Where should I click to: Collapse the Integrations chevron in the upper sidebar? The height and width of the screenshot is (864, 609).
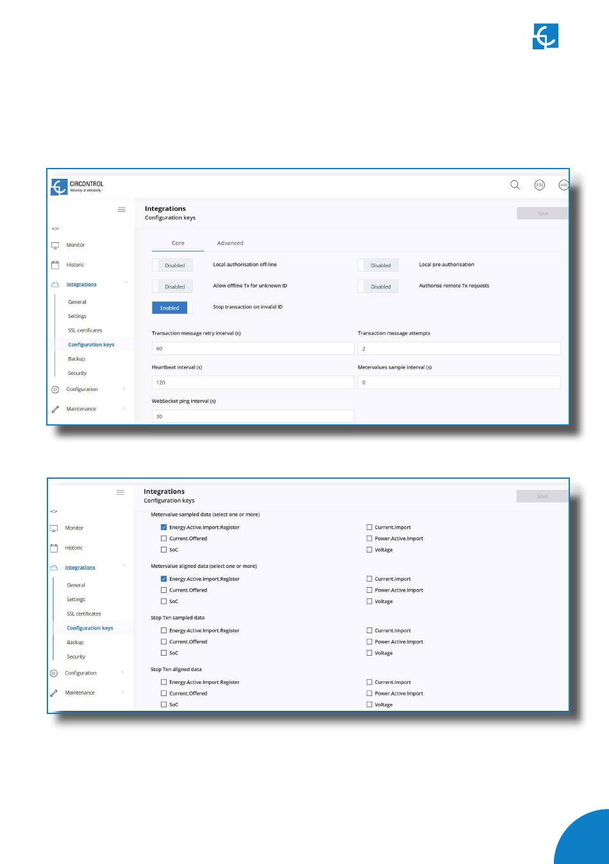click(125, 282)
